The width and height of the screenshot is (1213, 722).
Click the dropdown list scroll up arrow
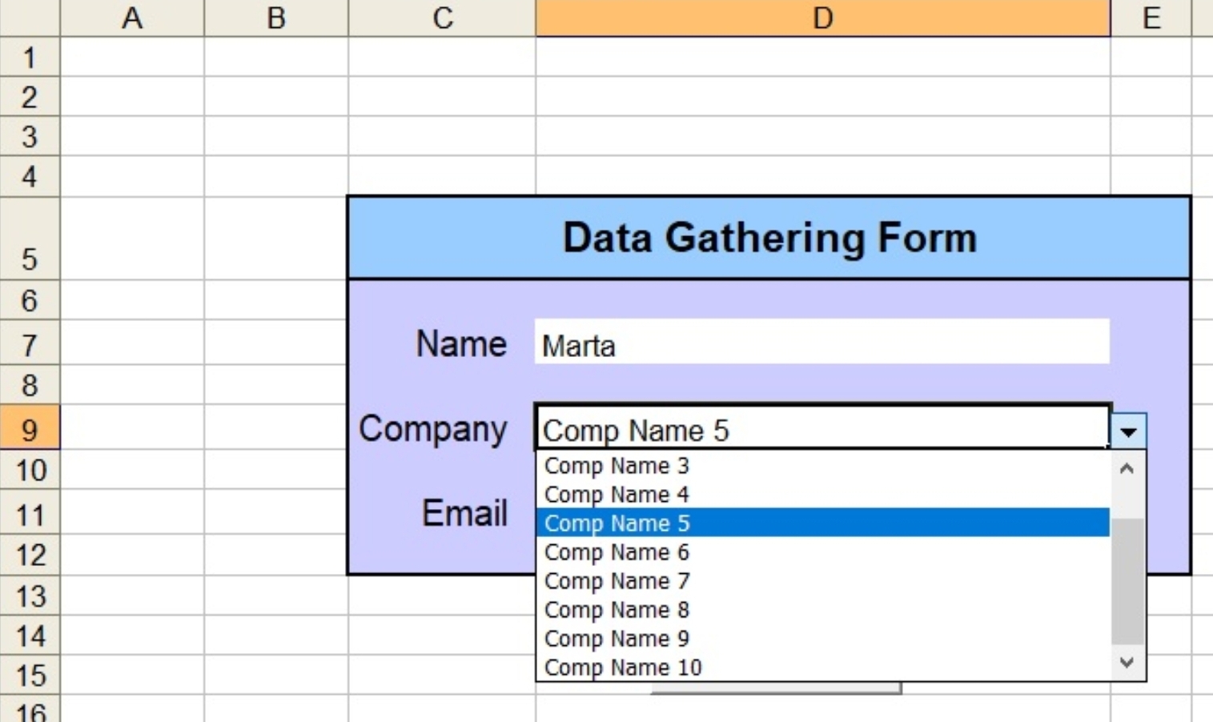1127,468
